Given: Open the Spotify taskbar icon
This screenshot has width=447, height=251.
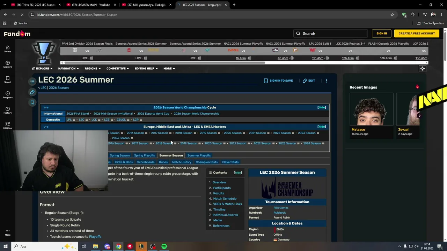Looking at the screenshot, I should [164, 246].
